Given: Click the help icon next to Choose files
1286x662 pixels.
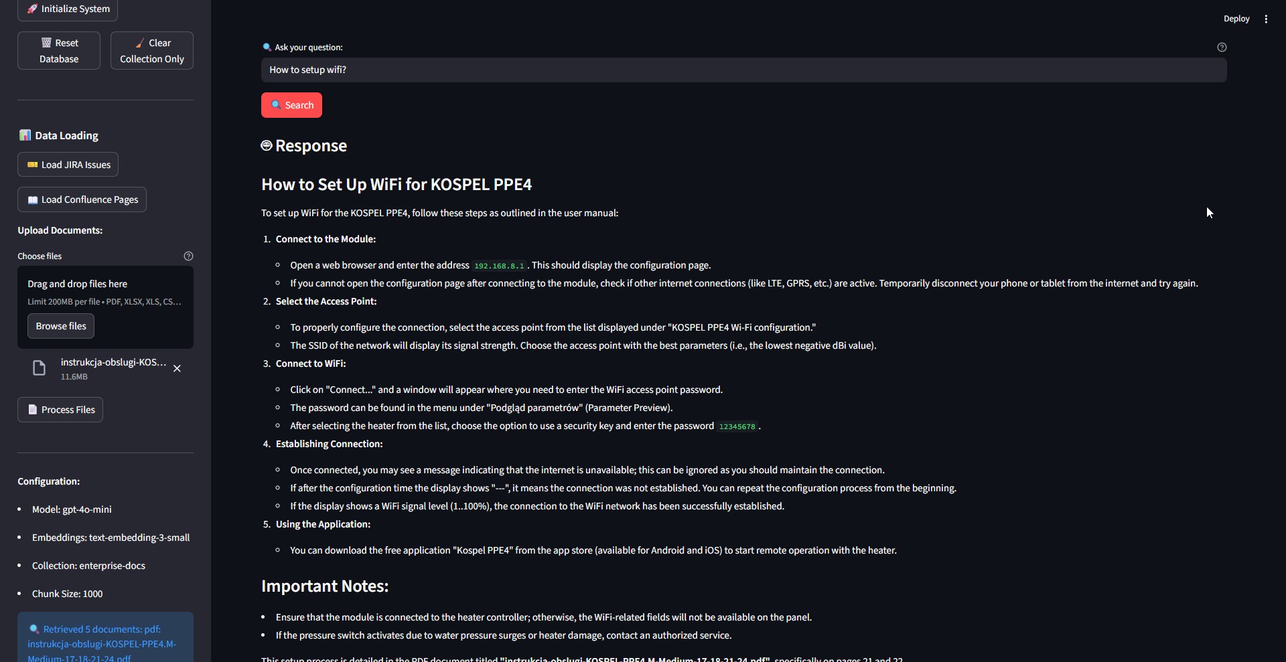Looking at the screenshot, I should point(188,256).
